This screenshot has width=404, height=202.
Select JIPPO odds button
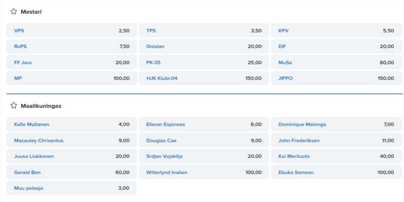click(336, 78)
